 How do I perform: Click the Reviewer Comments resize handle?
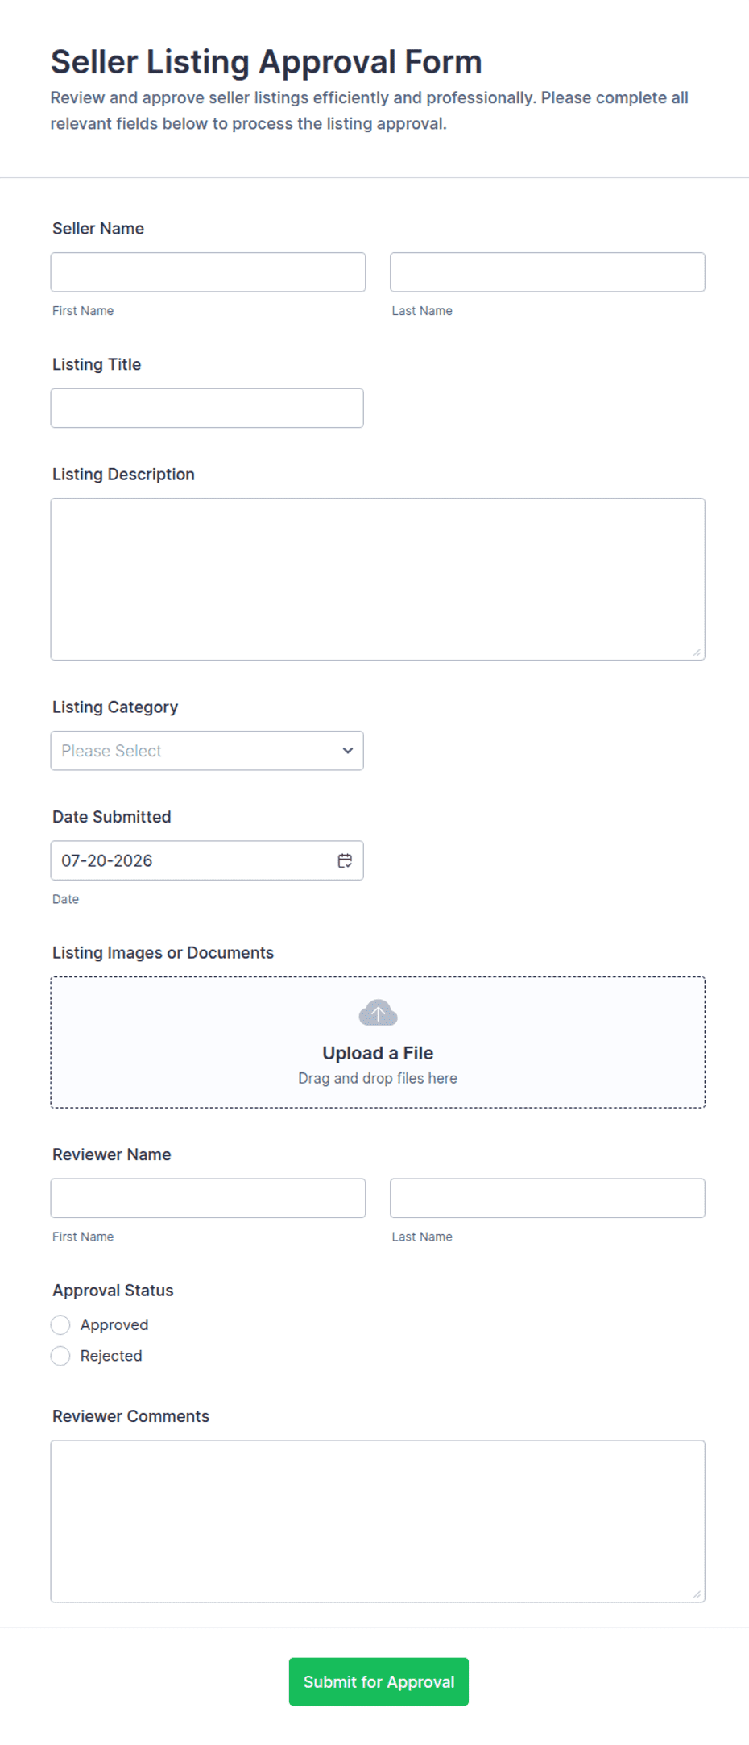coord(697,1594)
